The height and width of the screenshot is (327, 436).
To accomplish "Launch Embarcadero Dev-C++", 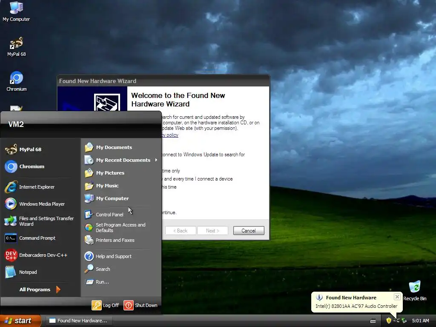I will click(x=40, y=255).
